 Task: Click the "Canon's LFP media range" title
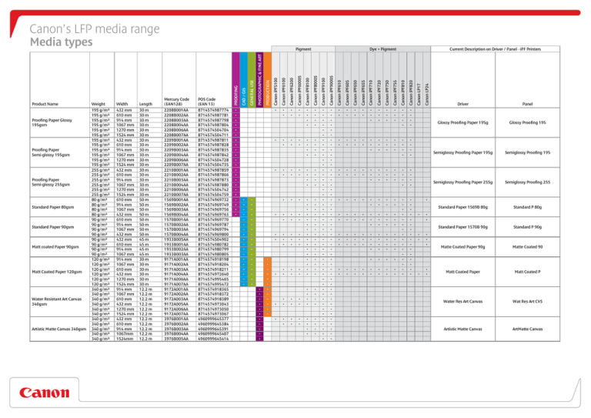[x=94, y=29]
